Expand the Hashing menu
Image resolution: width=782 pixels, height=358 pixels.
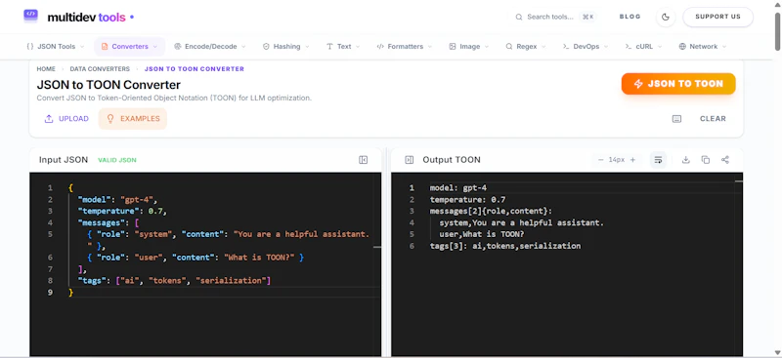pyautogui.click(x=285, y=46)
